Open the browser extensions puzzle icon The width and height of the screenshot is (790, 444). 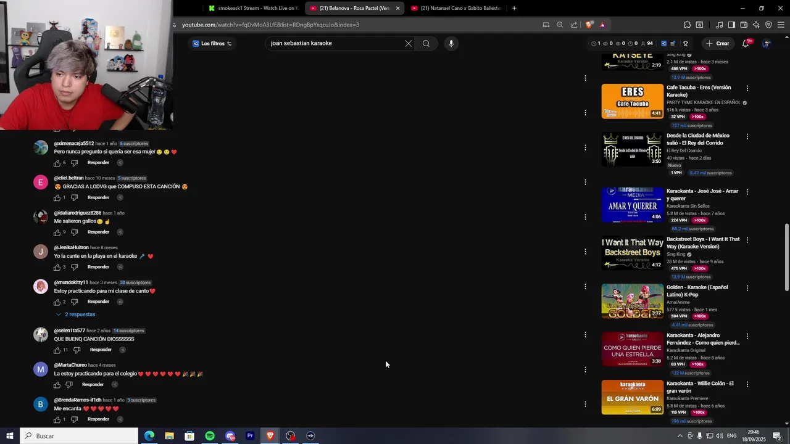click(687, 25)
